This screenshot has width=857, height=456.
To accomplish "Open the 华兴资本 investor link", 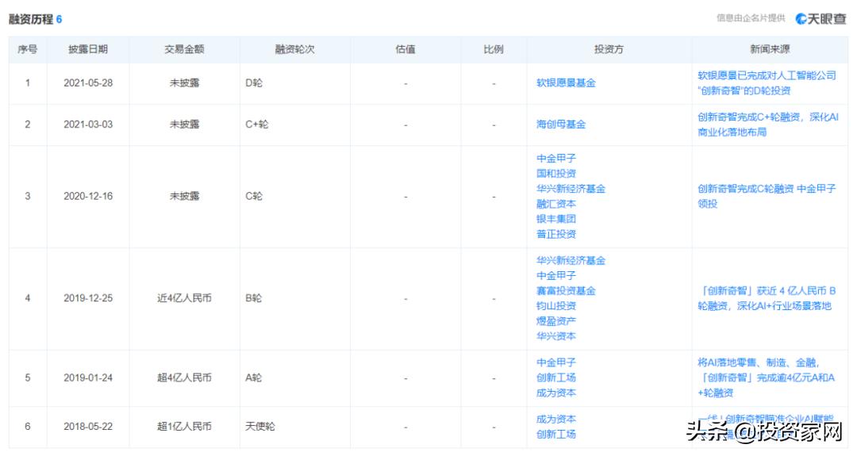I will (x=556, y=336).
